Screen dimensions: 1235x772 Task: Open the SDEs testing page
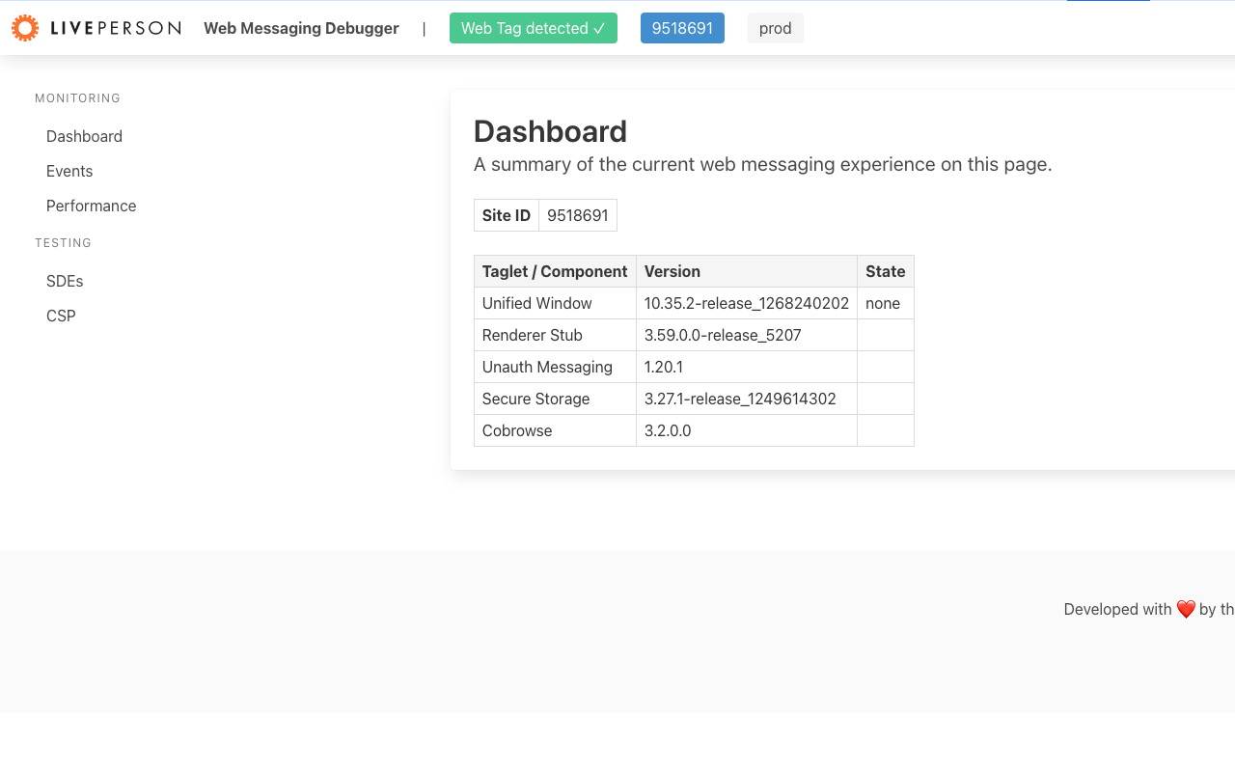[x=65, y=281]
